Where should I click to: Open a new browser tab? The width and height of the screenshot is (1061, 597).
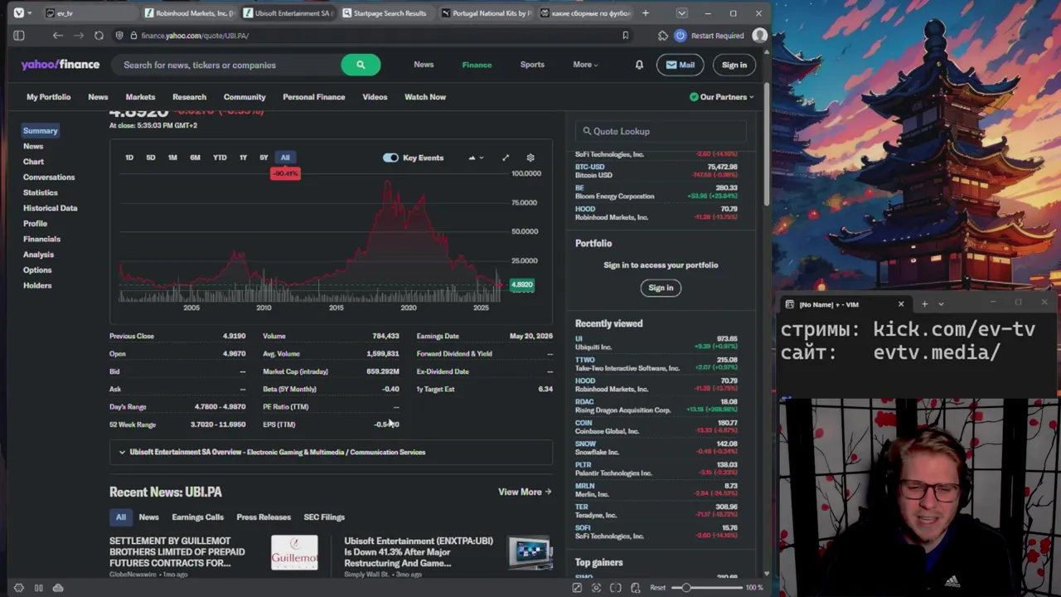645,13
